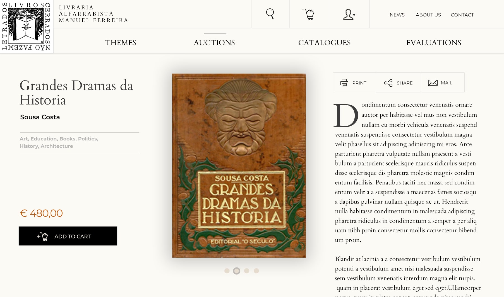
Task: Open the AUCTIONS menu
Action: pos(214,43)
